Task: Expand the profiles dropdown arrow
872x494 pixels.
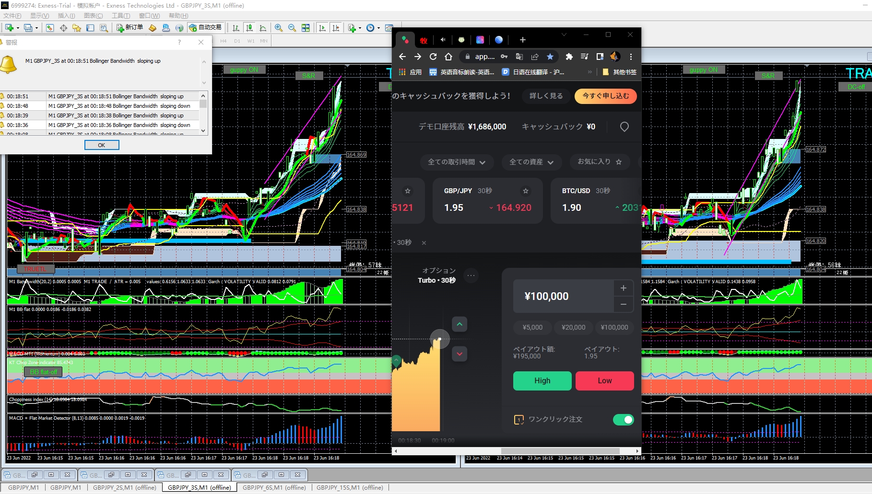Action: point(36,28)
